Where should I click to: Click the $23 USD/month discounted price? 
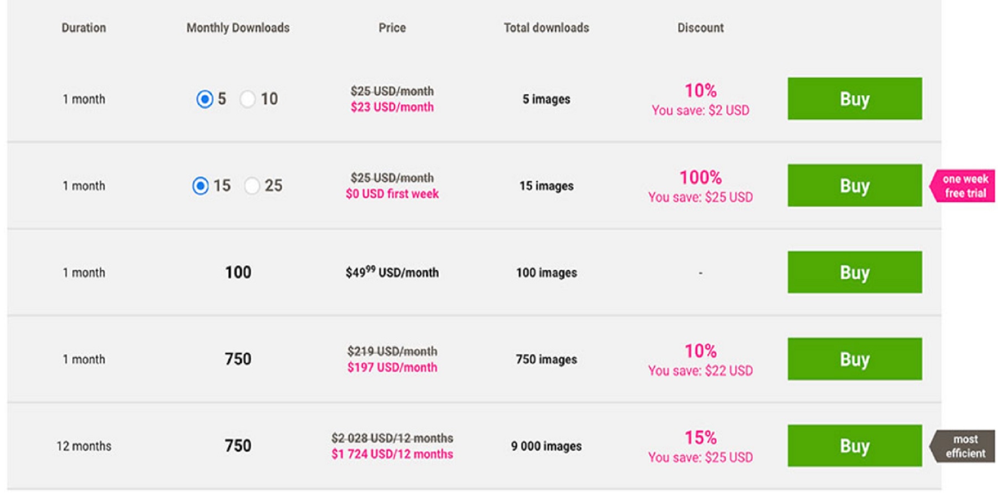(x=392, y=107)
